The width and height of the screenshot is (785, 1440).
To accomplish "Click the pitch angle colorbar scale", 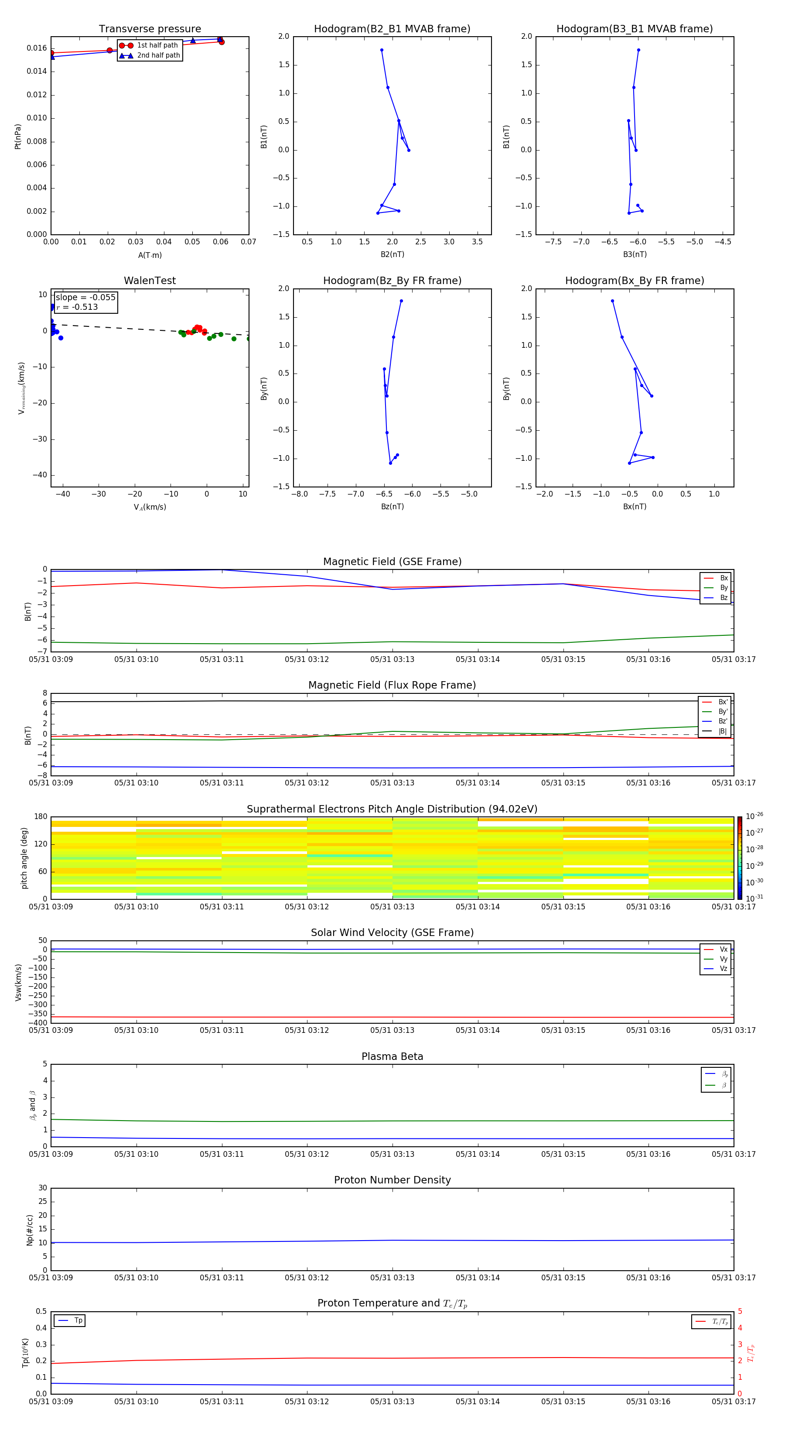I will coord(740,857).
